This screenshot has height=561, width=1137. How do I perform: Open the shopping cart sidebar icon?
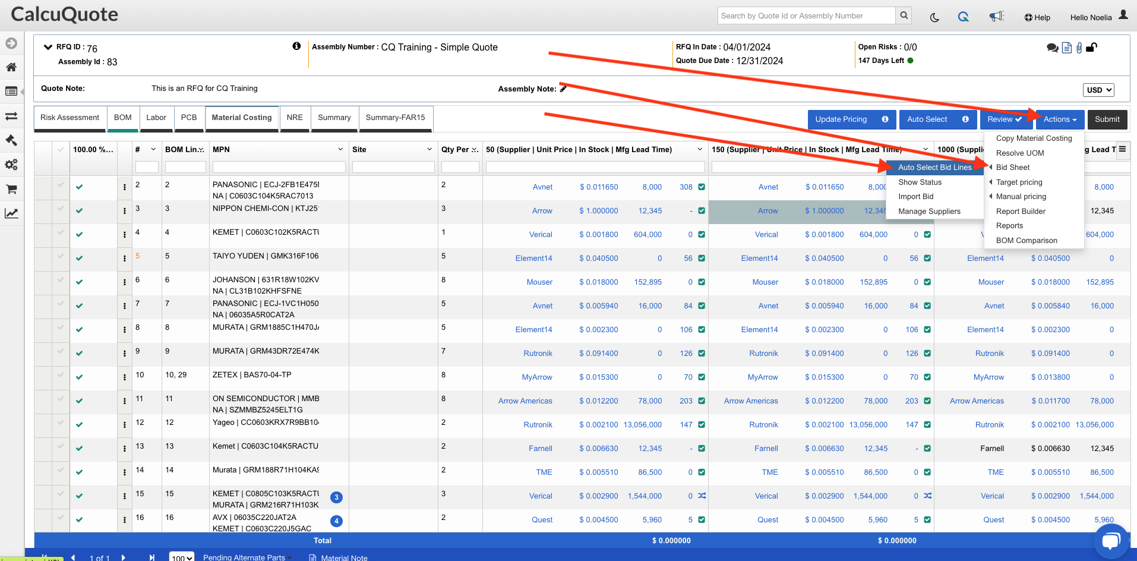coord(11,189)
